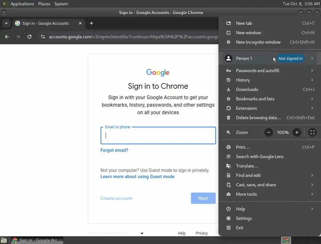Viewport: 321px width, 244px height.
Task: Expand the Help submenu arrow
Action: point(312,209)
